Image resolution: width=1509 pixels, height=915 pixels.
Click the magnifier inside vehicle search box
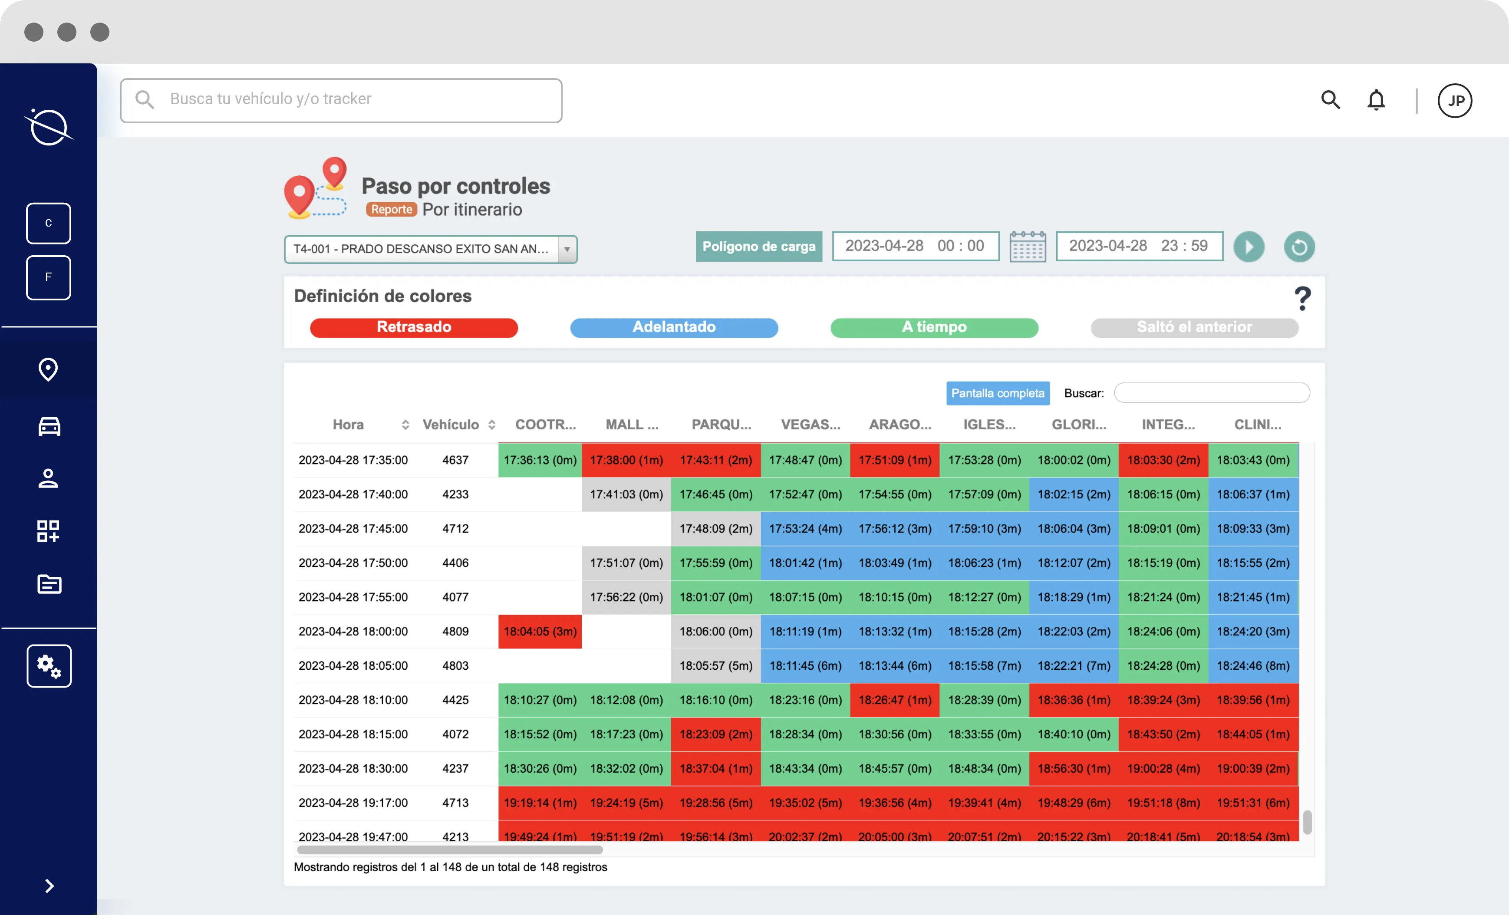(145, 99)
